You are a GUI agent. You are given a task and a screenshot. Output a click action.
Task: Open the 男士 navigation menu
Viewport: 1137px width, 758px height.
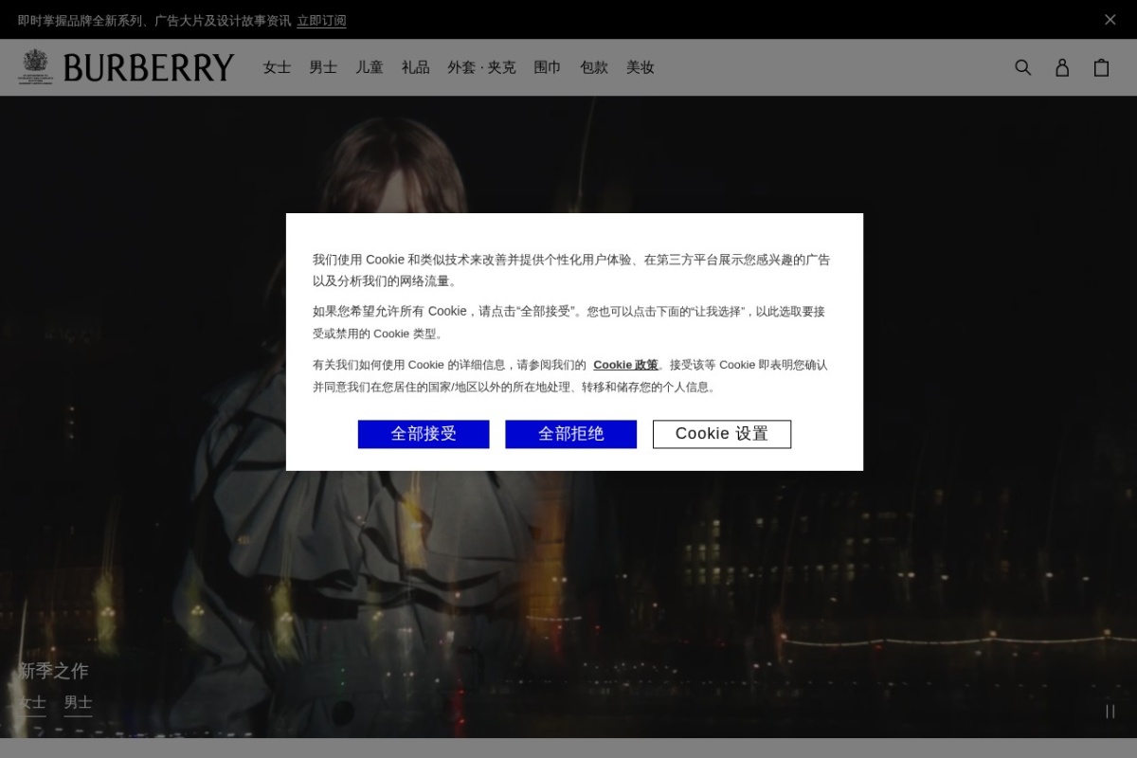pos(323,67)
